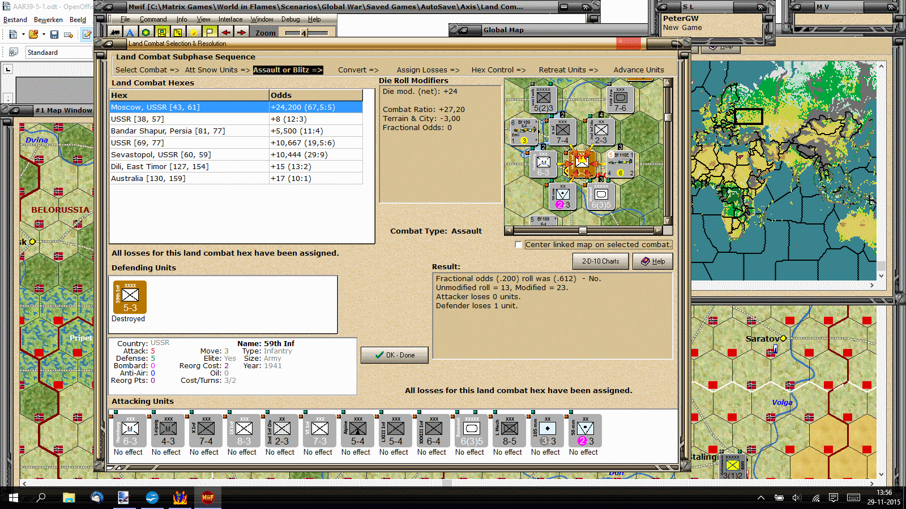Click the black viewport rectangle on Global Map
The width and height of the screenshot is (906, 509).
[x=749, y=117]
